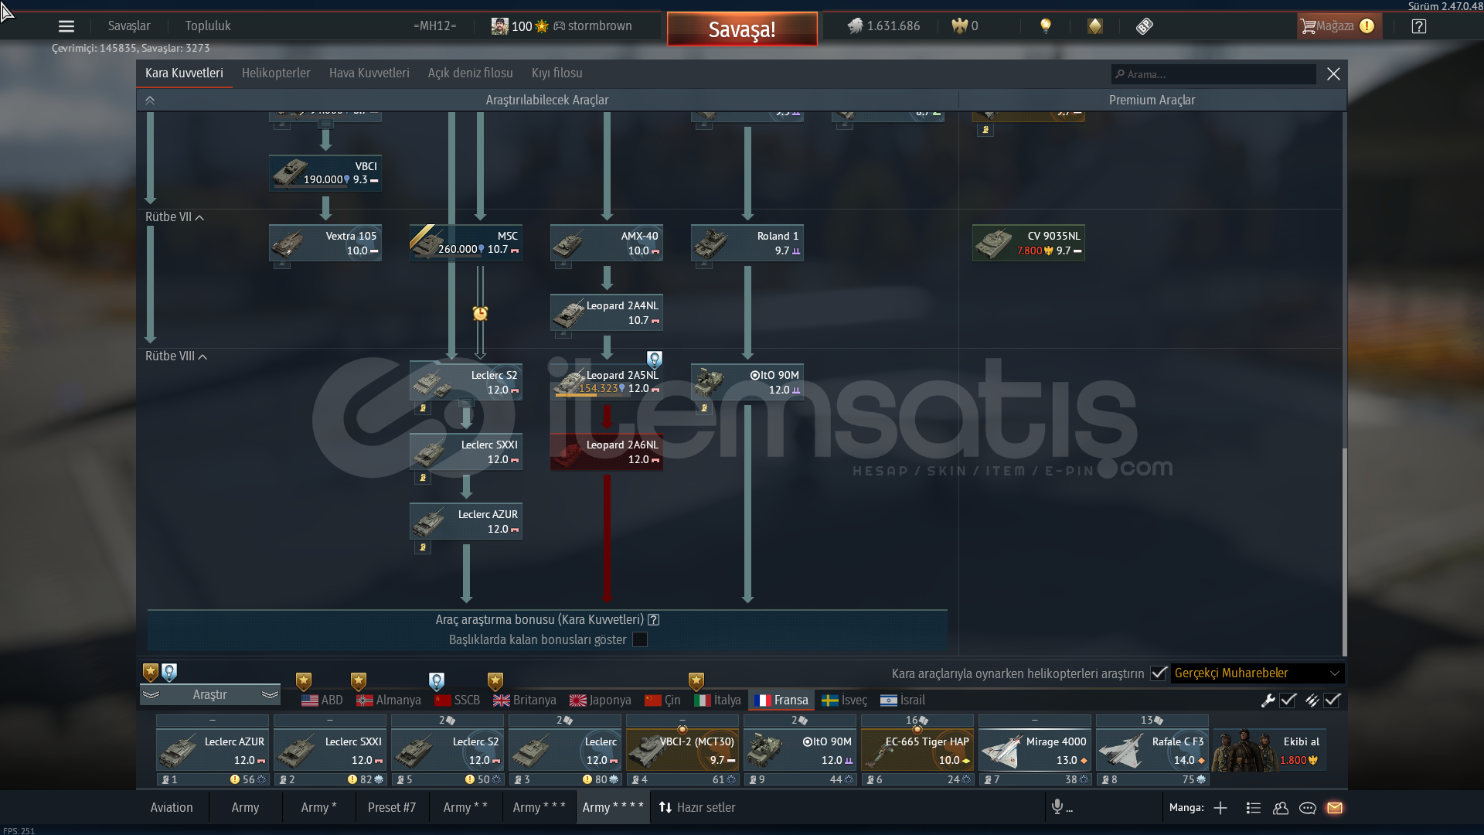Screen dimensions: 1484x835
Task: Open the hamburger main menu
Action: (x=66, y=26)
